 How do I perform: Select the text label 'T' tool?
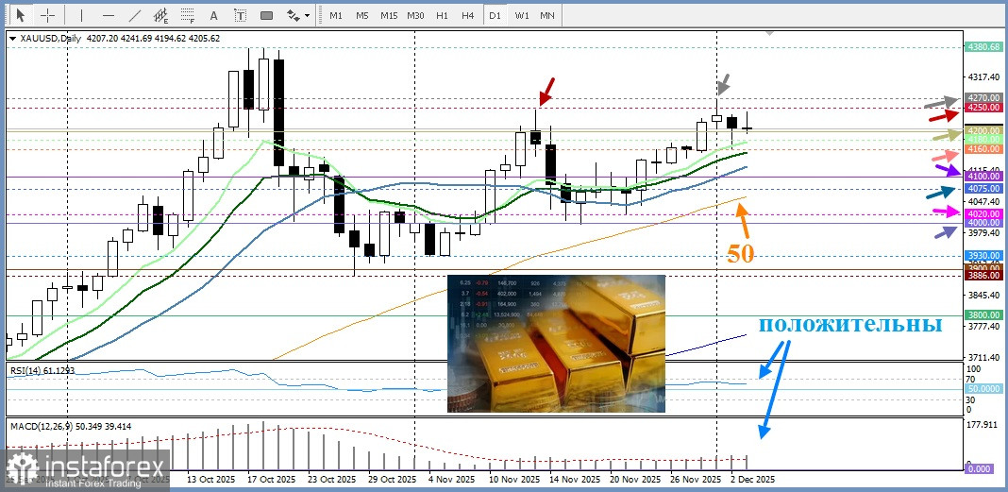pos(240,15)
